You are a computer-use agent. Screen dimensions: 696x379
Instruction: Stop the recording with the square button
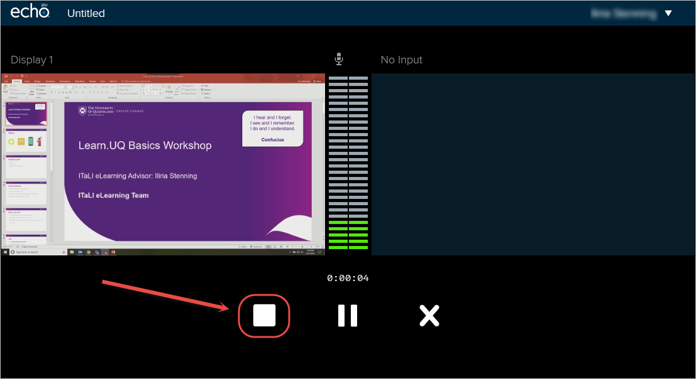pyautogui.click(x=264, y=315)
